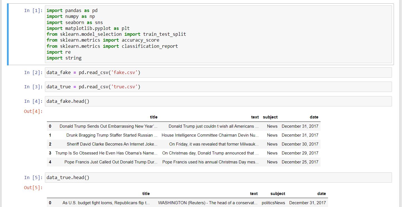402x207 pixels.
Task: Click title 'As U.S. budget fight looms, Republicans flip t...'
Action: tap(106, 203)
